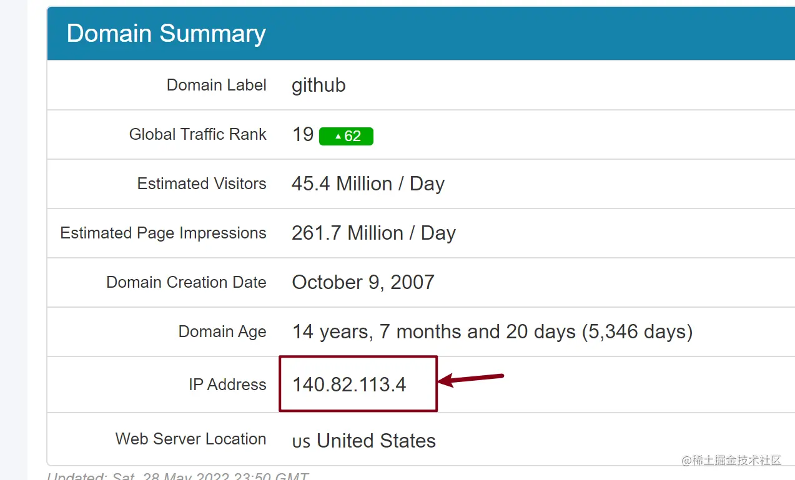Click the 45.4 Million / Day visitors value
The image size is (795, 480).
[368, 184]
